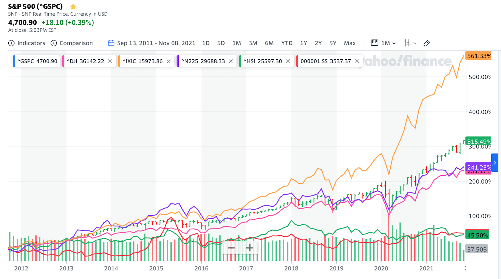Select the draw pencil tool
This screenshot has width=501, height=279.
pyautogui.click(x=427, y=43)
